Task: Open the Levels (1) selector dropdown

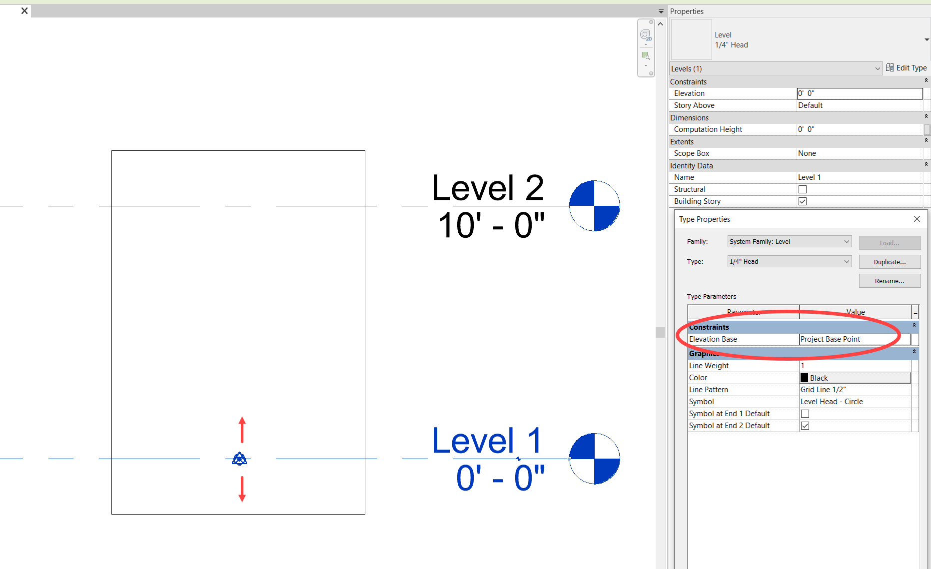Action: pyautogui.click(x=877, y=68)
